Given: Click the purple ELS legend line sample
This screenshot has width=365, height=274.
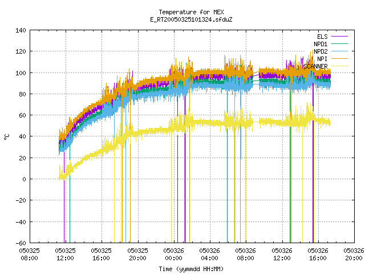Looking at the screenshot, I should click(340, 37).
